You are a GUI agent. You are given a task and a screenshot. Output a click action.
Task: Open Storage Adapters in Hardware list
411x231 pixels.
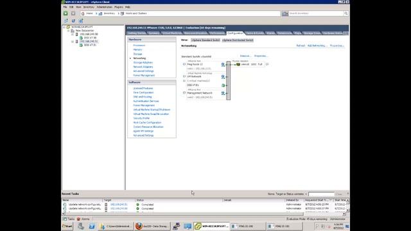pyautogui.click(x=143, y=63)
